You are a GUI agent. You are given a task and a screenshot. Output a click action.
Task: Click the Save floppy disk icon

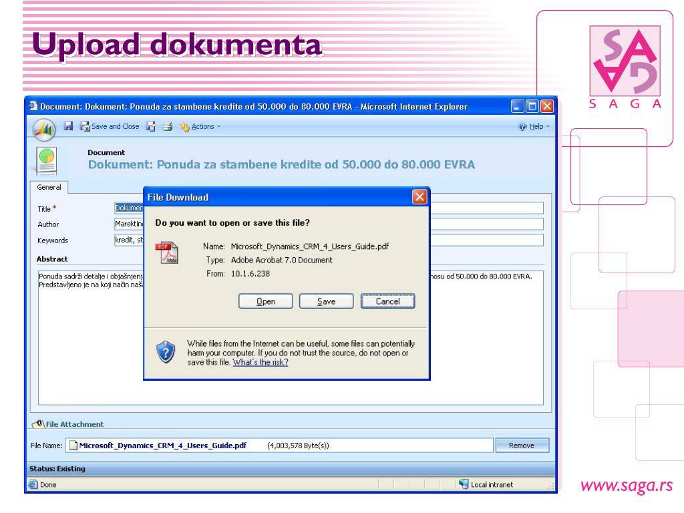[x=69, y=126]
